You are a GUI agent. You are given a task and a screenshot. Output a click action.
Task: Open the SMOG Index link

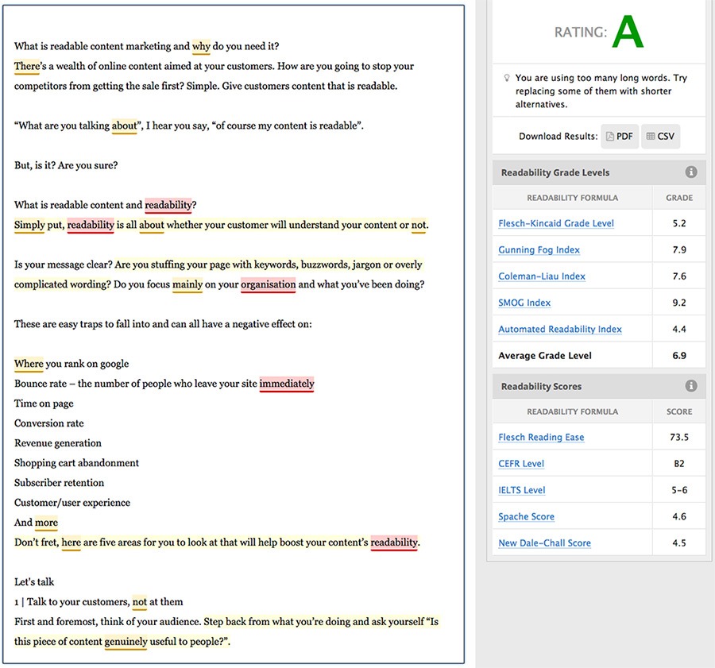[524, 303]
